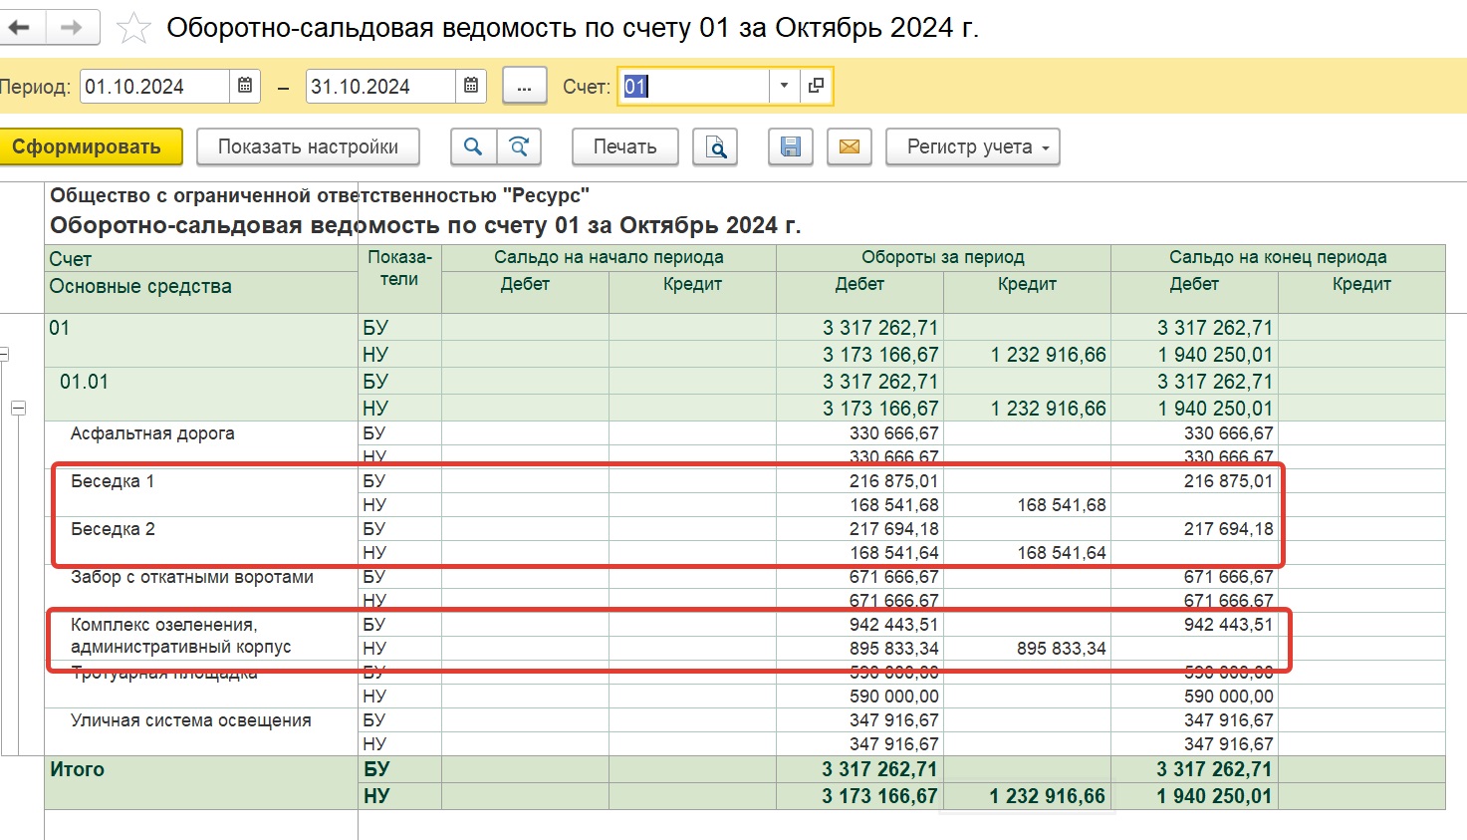Open calendar for end date 31.10.2024
This screenshot has width=1467, height=840.
click(471, 86)
